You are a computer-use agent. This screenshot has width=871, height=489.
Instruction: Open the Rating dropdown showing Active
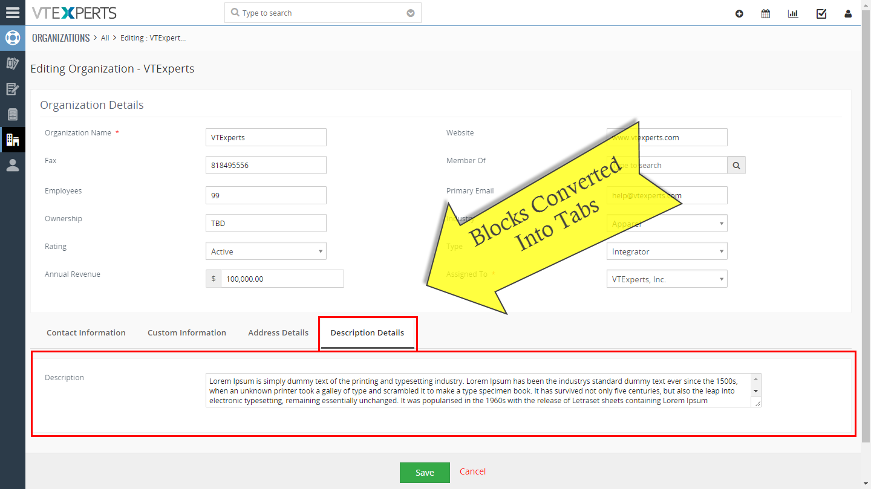point(266,251)
